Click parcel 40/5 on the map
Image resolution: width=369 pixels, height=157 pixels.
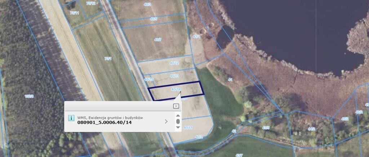tap(154, 19)
